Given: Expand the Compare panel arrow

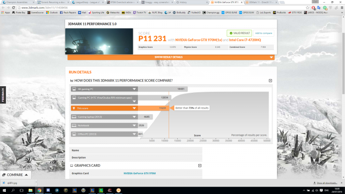Looking at the screenshot, I should point(26,175).
